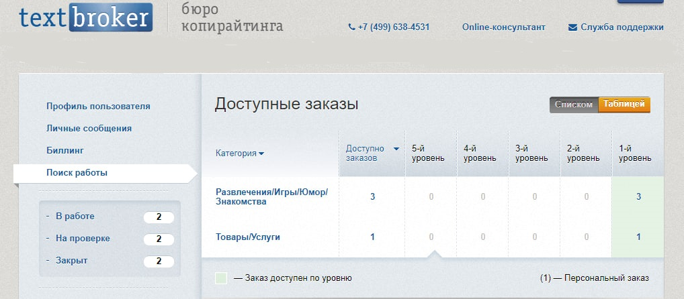Open the Товары/Услуги category
The width and height of the screenshot is (684, 299).
(x=248, y=237)
